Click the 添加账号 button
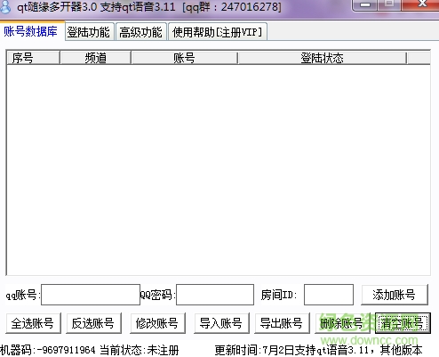The height and width of the screenshot is (357, 439). click(x=395, y=295)
